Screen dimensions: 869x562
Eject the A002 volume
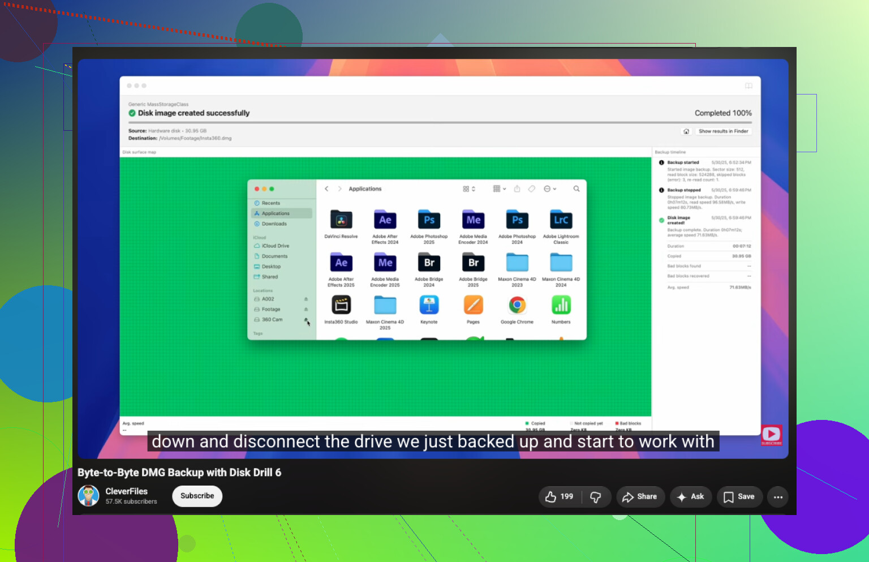point(306,299)
